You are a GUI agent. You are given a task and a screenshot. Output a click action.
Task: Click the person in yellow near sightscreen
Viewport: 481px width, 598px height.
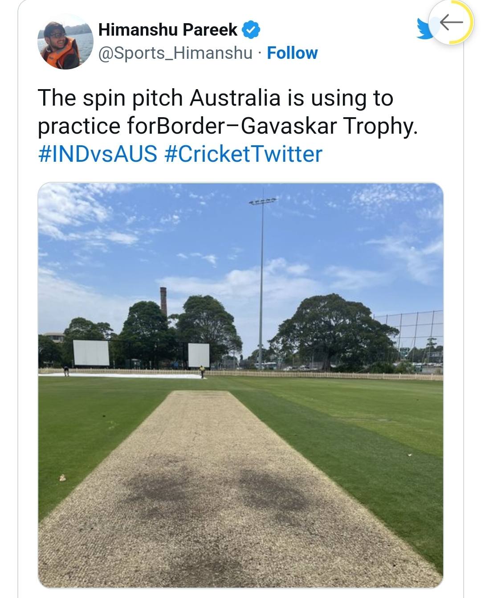point(202,372)
